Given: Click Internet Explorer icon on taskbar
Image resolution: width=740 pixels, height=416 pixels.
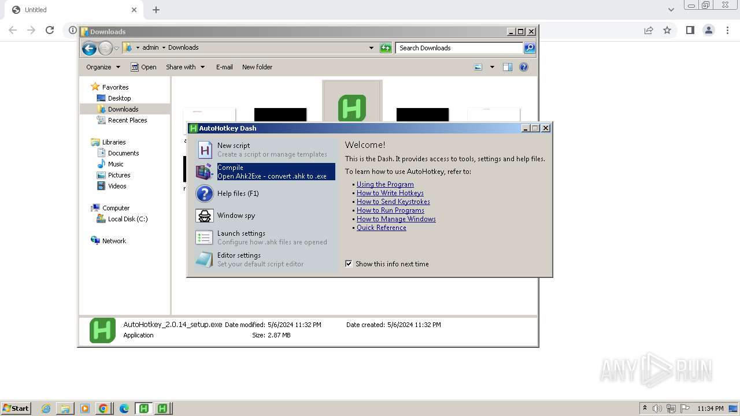Looking at the screenshot, I should pos(46,408).
